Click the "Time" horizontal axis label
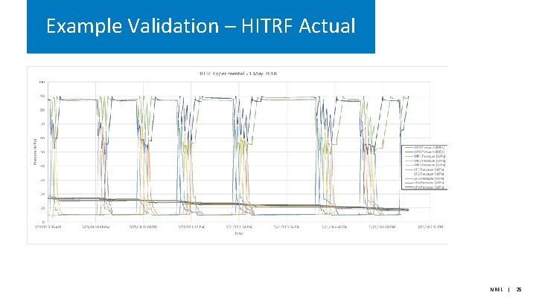 [239, 233]
